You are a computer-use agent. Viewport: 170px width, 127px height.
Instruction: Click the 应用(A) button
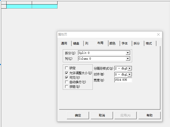click(126, 115)
